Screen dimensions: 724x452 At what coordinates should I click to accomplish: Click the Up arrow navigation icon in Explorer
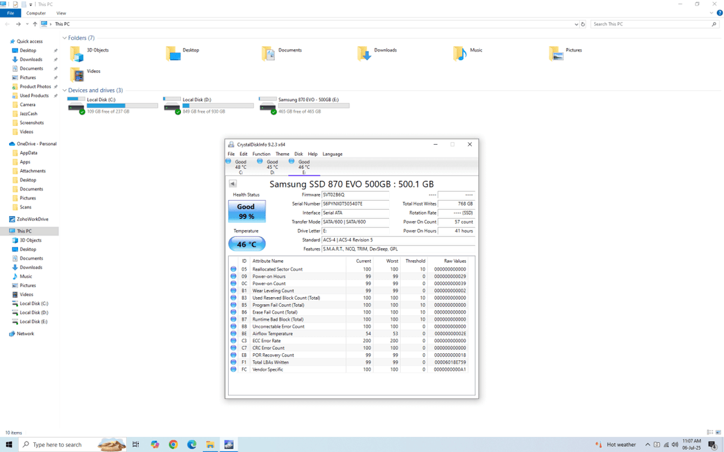(35, 24)
